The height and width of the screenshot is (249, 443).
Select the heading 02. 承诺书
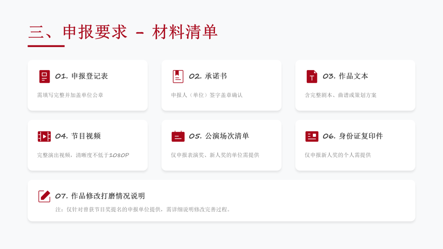click(x=208, y=76)
